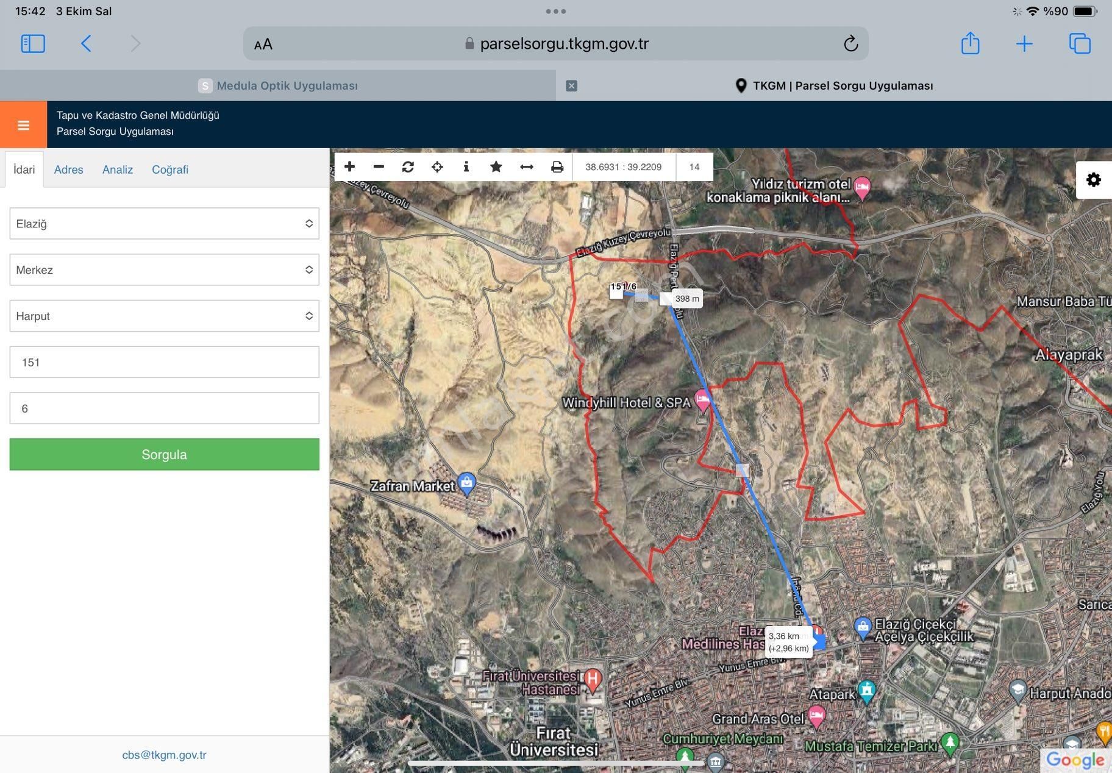The image size is (1112, 773).
Task: Open the Merkez district dropdown
Action: pyautogui.click(x=164, y=270)
